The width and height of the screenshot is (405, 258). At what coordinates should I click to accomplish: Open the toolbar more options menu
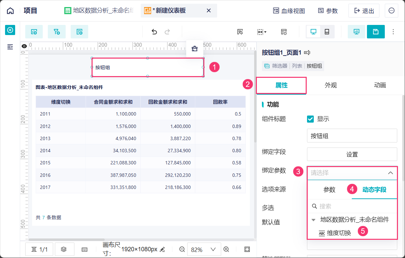[x=393, y=32]
